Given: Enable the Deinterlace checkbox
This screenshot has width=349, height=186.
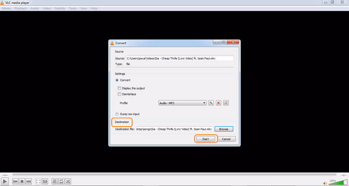Looking at the screenshot, I should pos(119,94).
